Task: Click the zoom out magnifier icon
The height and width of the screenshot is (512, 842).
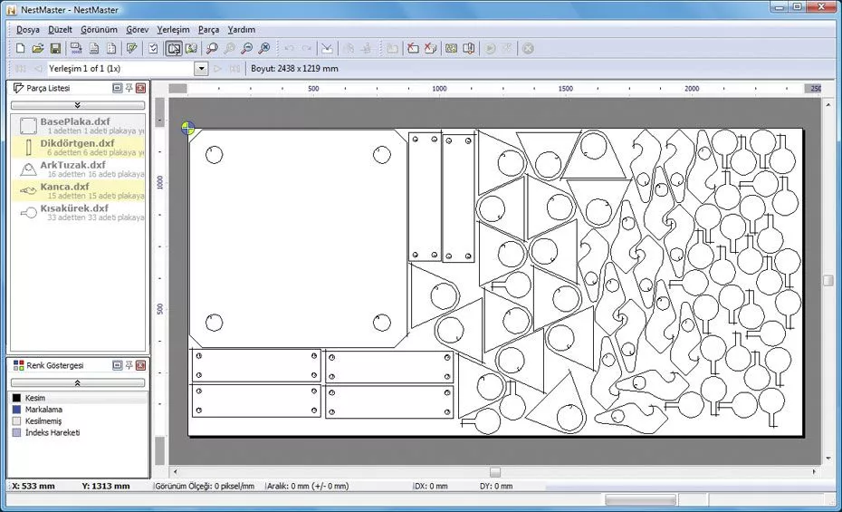Action: click(x=246, y=48)
